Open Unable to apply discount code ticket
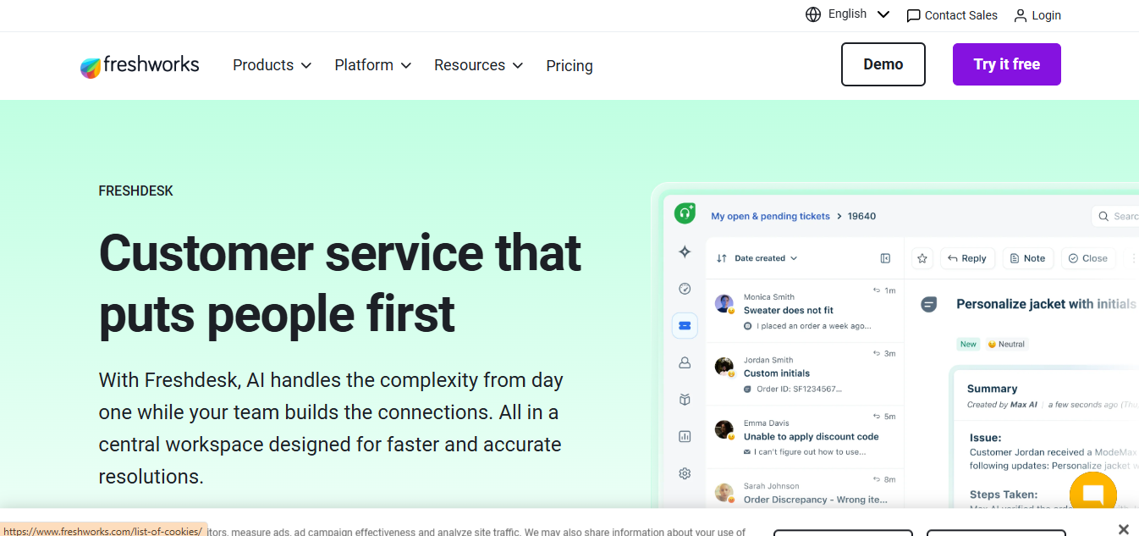Viewport: 1139px width, 536px height. [x=805, y=437]
